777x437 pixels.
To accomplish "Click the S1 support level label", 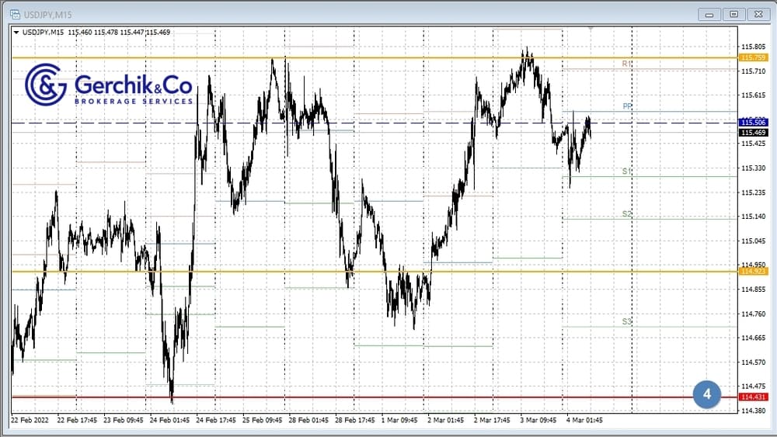I will [626, 171].
